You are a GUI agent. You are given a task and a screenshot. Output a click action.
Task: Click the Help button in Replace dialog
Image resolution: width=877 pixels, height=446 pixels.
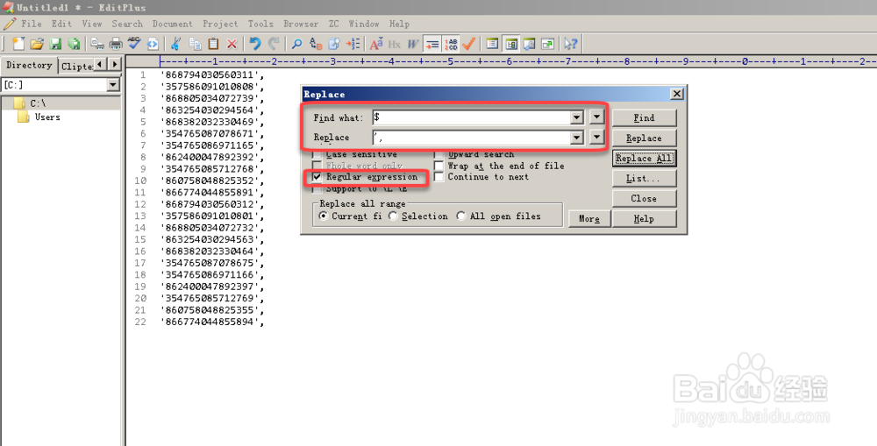(644, 218)
